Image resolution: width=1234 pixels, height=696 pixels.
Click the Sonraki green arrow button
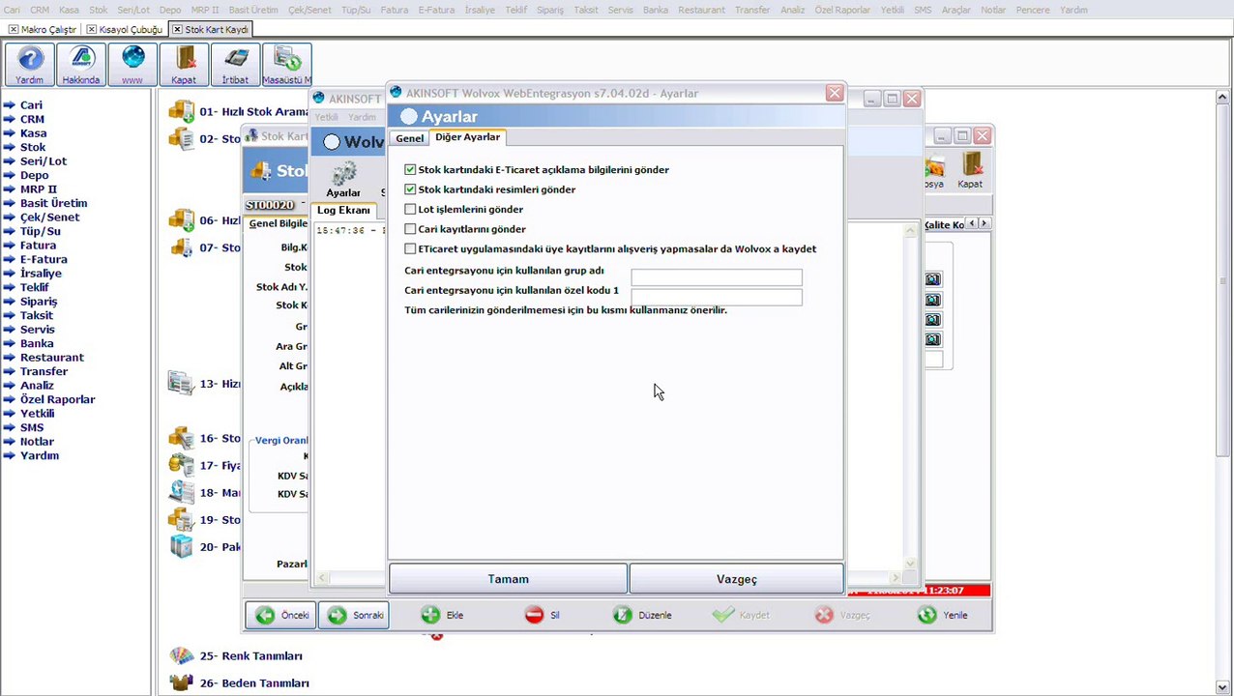tap(354, 615)
